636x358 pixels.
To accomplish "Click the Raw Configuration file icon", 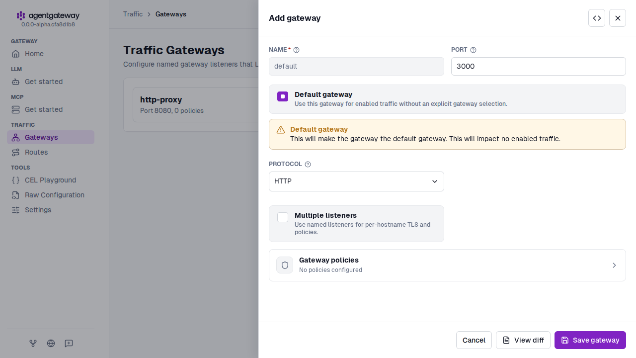I will (16, 195).
